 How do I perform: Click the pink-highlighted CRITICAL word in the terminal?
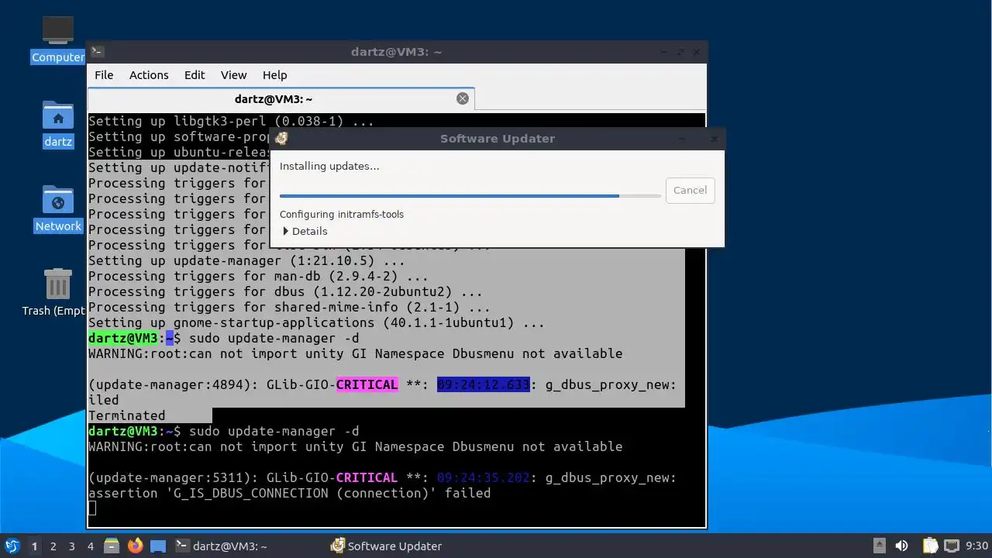coord(367,384)
